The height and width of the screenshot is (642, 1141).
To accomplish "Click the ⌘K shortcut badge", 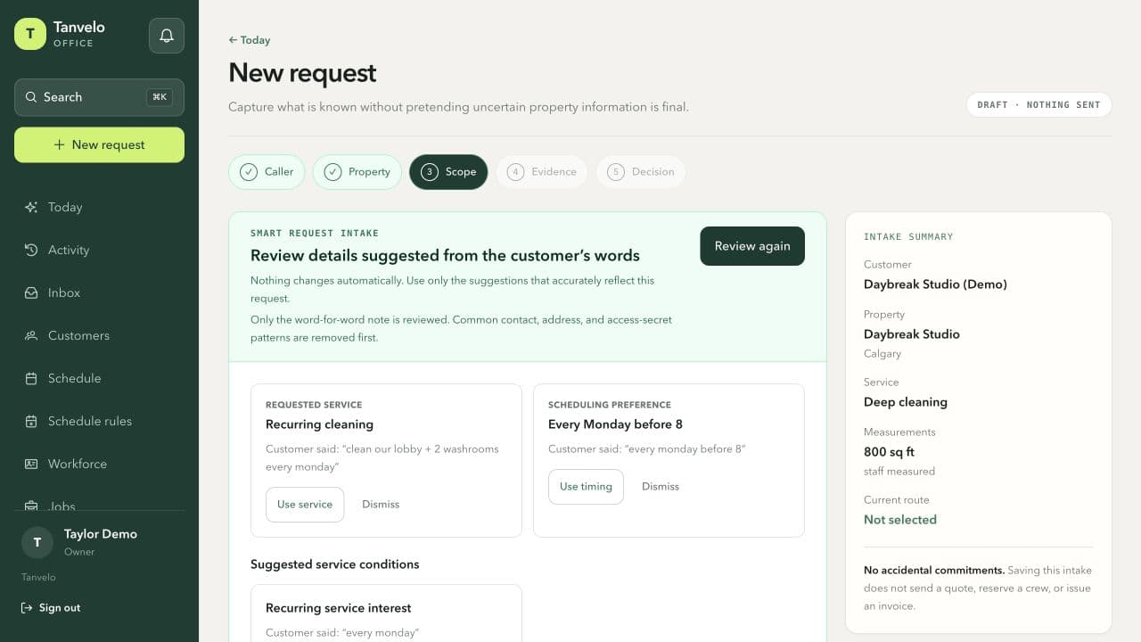I will (x=160, y=97).
